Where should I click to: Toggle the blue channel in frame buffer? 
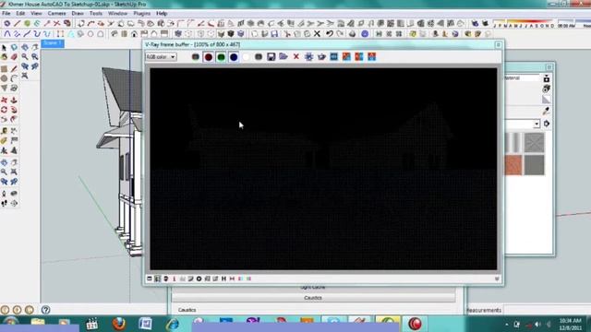(234, 57)
